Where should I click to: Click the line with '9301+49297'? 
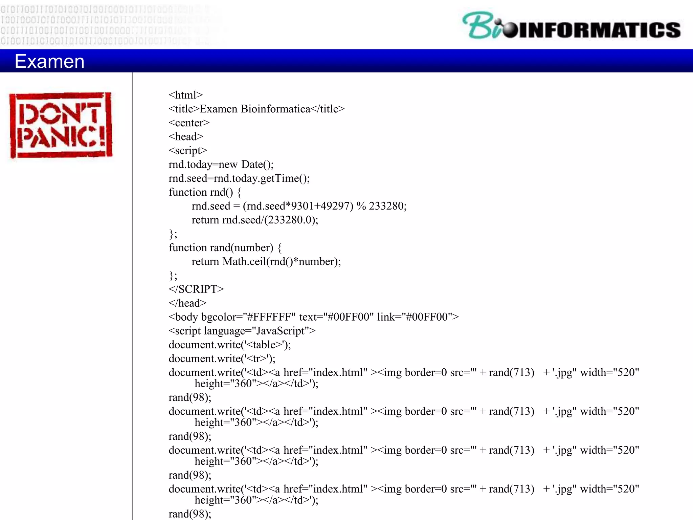[x=299, y=206]
